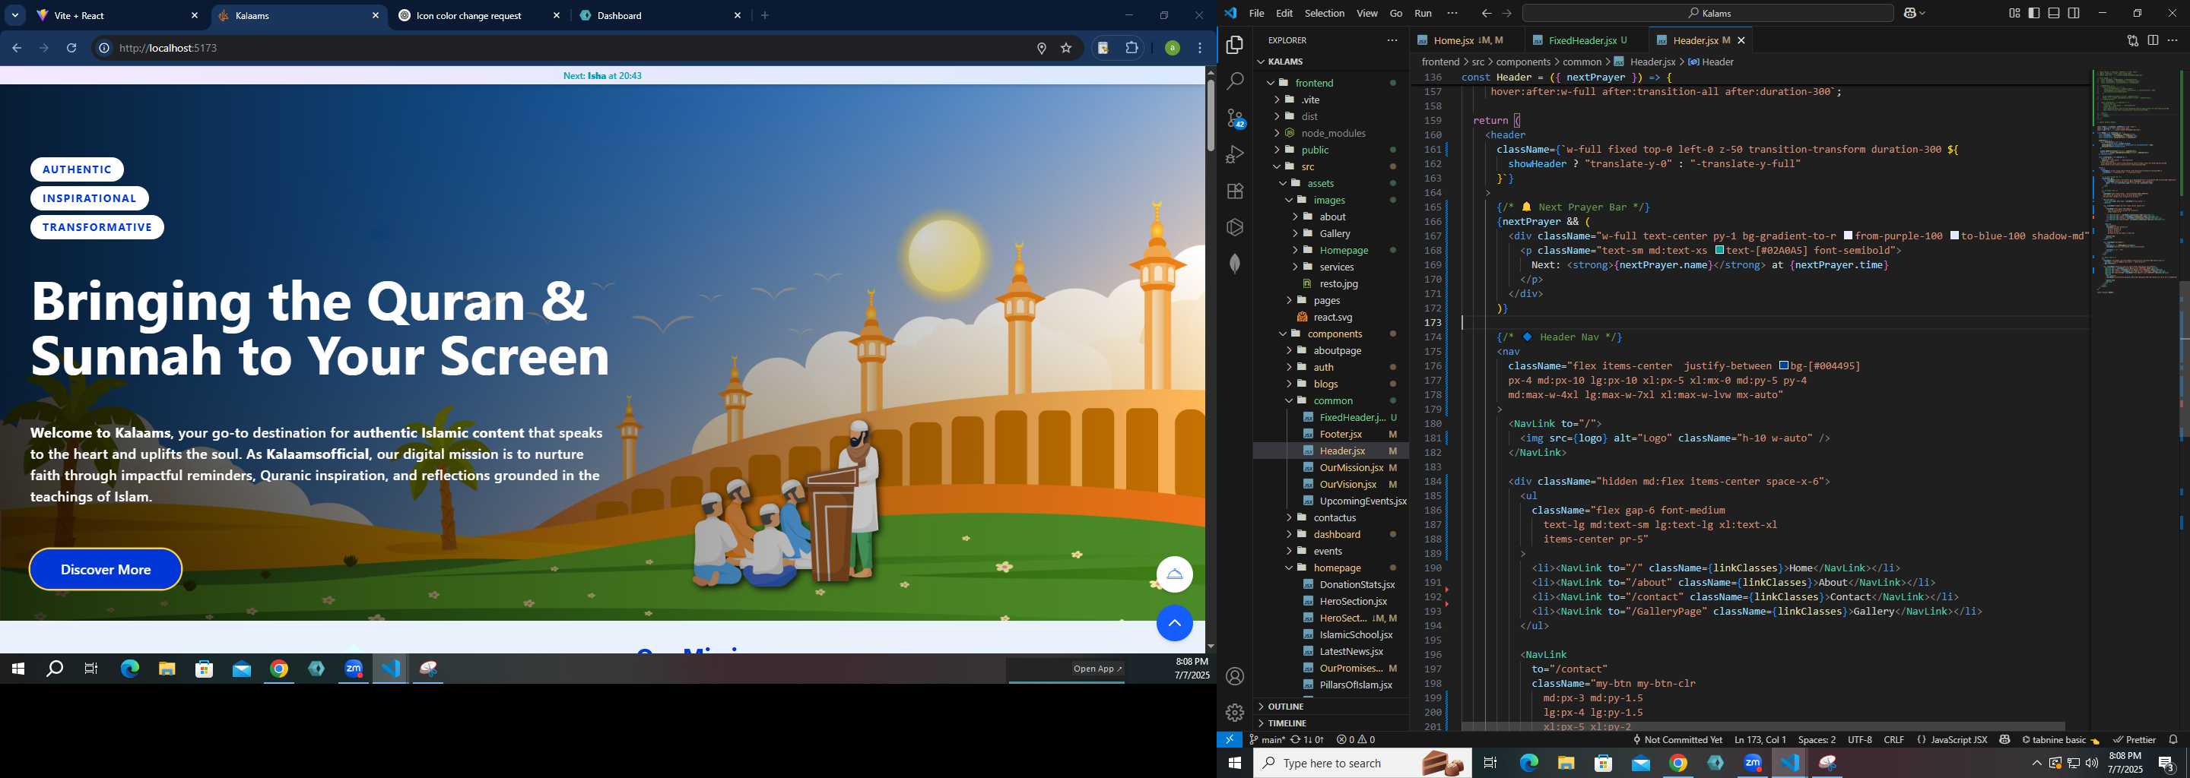The height and width of the screenshot is (778, 2190).
Task: Click the Type here to search taskbar box
Action: click(x=1362, y=763)
